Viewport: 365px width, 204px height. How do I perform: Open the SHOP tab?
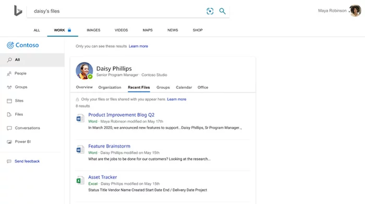198,30
